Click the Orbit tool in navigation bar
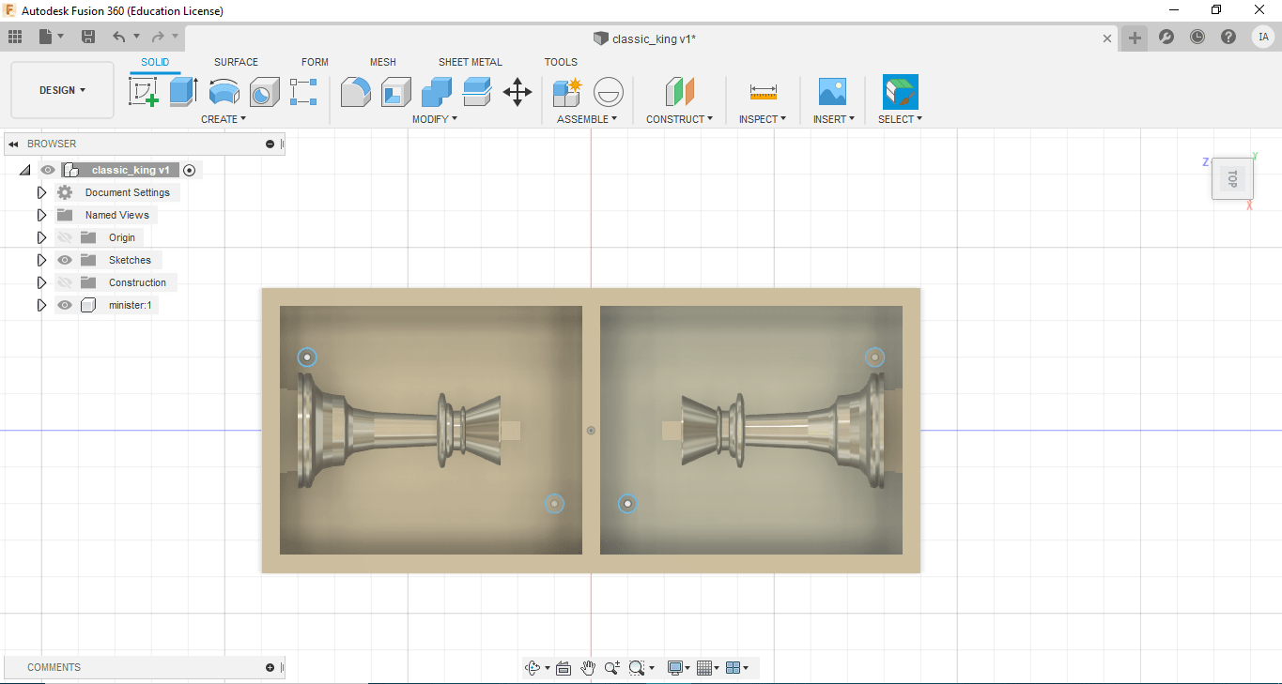Screen dimensions: 1282x684 tap(534, 668)
